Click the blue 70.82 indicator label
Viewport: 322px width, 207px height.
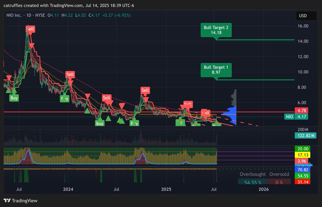[x=302, y=170]
